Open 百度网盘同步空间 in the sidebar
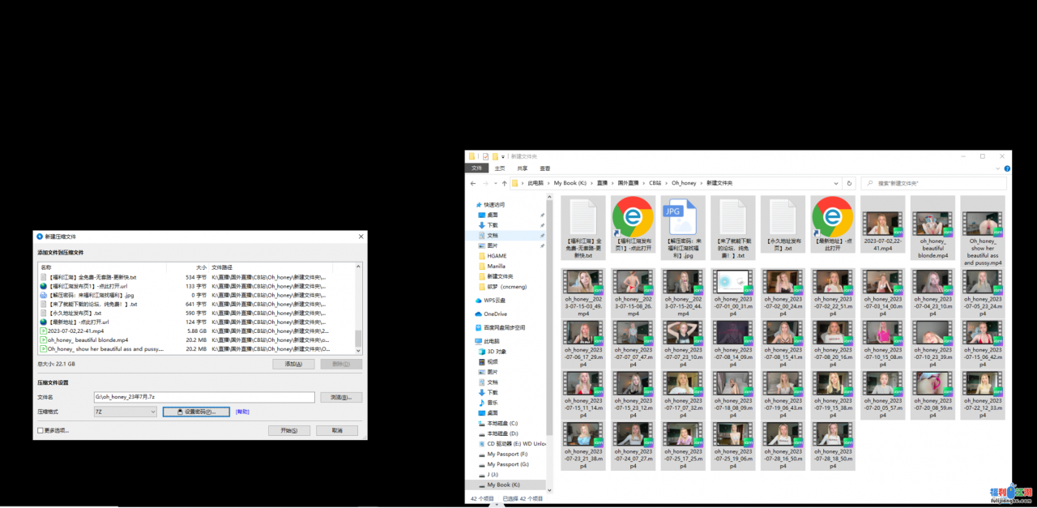Viewport: 1037px width, 508px height. (504, 327)
